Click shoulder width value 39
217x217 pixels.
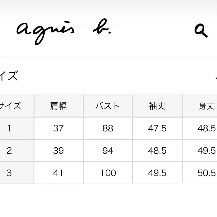[x=58, y=151]
